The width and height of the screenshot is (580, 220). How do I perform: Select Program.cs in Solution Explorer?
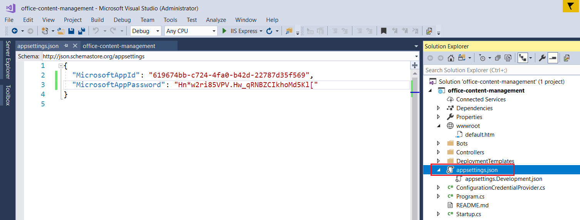pyautogui.click(x=470, y=197)
